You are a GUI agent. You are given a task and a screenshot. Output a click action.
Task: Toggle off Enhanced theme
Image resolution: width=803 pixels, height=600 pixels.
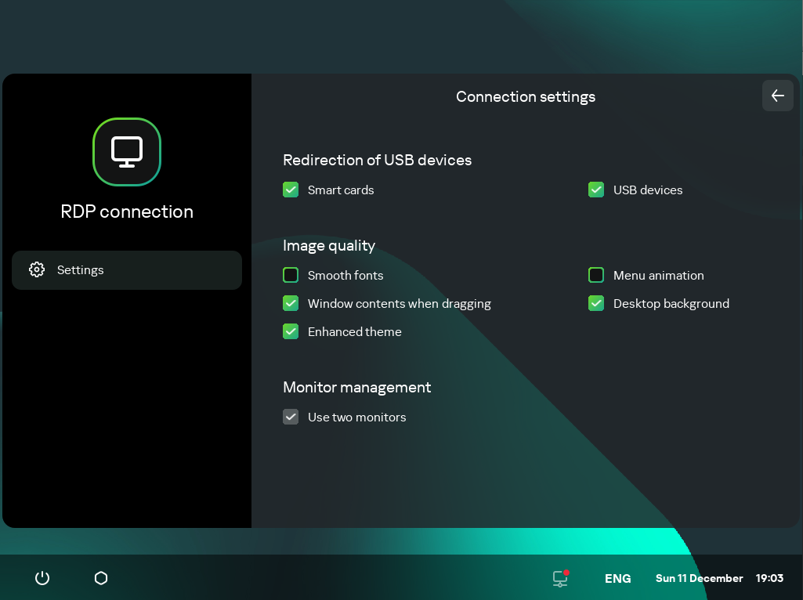291,331
